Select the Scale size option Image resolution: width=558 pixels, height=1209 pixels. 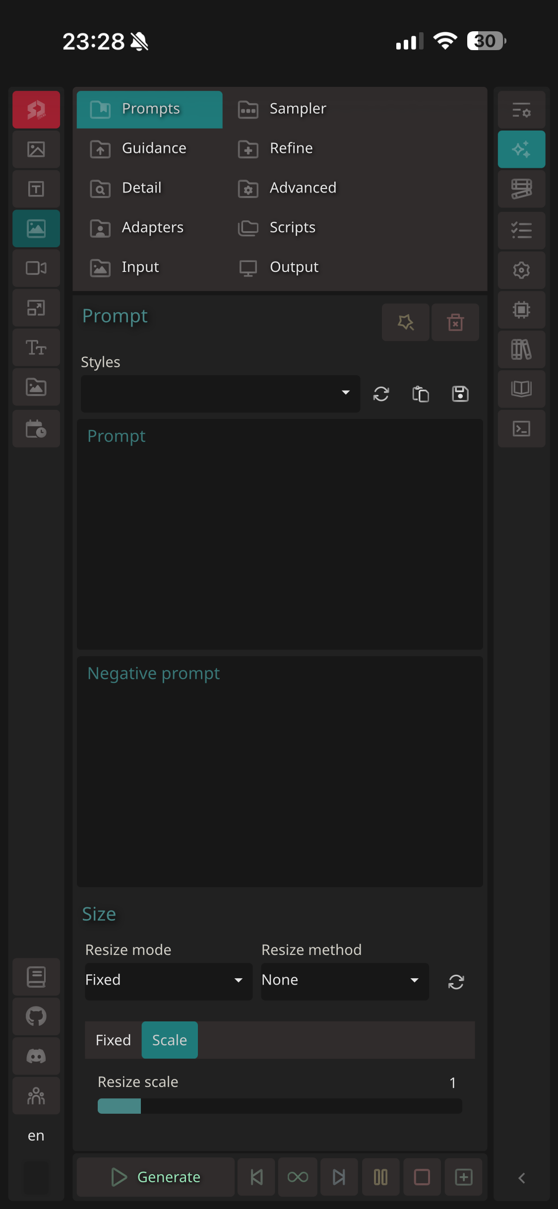pyautogui.click(x=170, y=1040)
